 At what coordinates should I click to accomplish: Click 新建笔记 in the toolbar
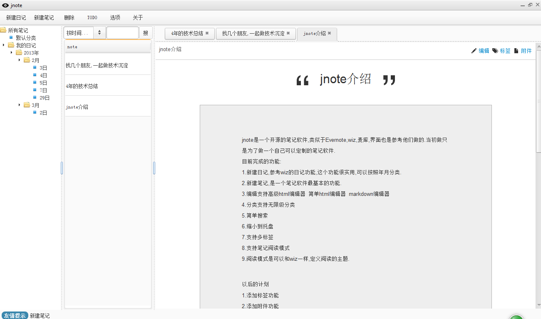point(44,17)
